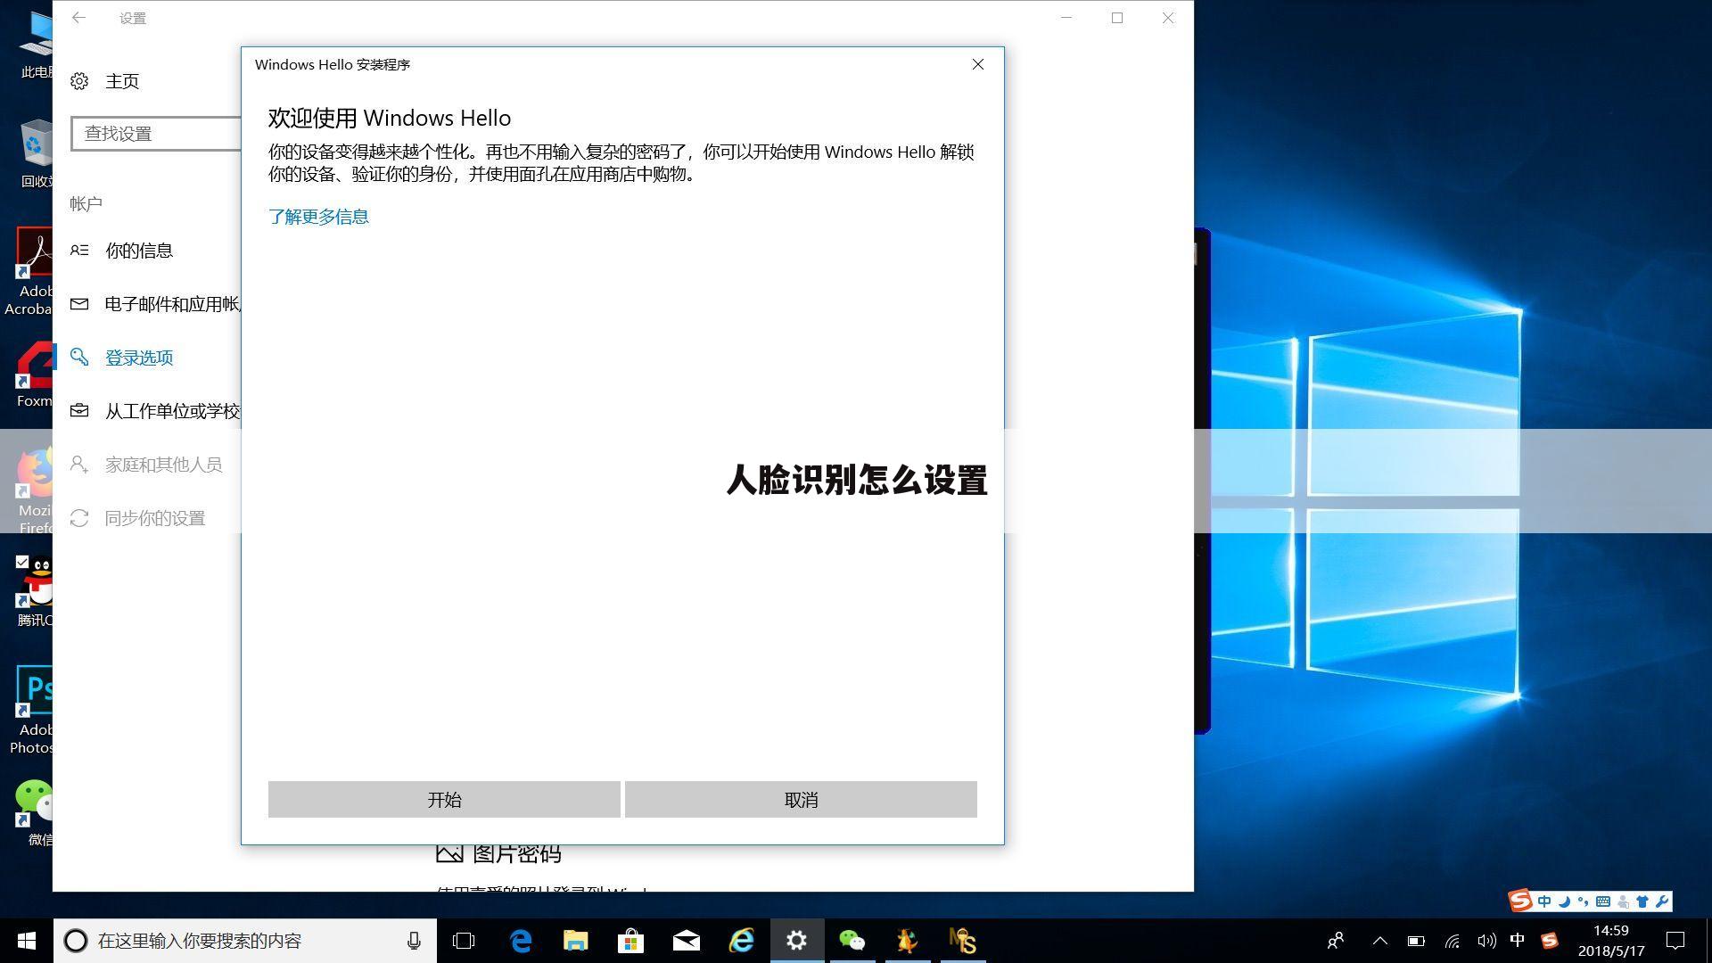Open Task View from the taskbar
This screenshot has width=1712, height=963.
click(464, 941)
